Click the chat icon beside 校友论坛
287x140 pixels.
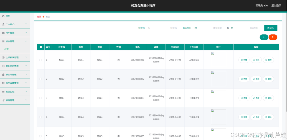[x=3, y=92]
